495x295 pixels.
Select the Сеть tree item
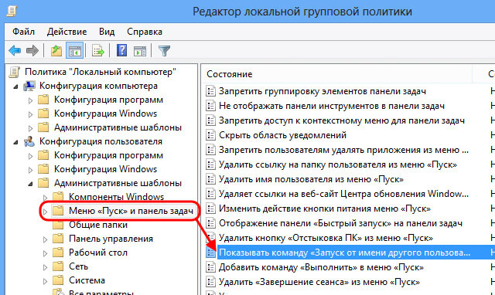78,266
